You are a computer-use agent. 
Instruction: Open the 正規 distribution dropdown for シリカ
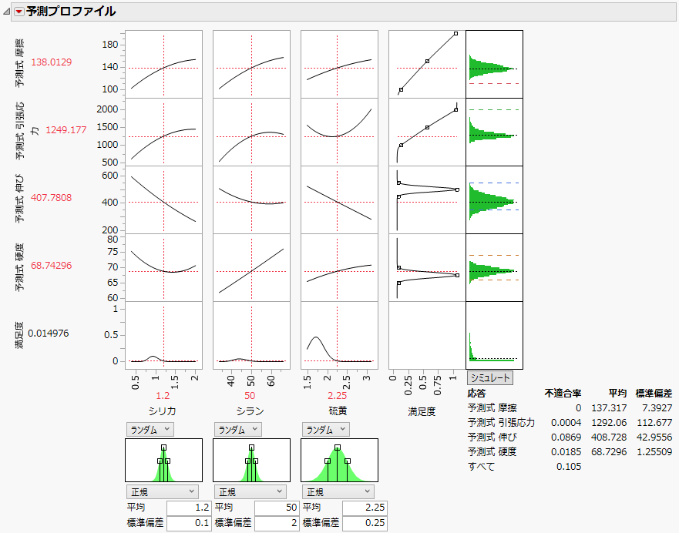(162, 491)
